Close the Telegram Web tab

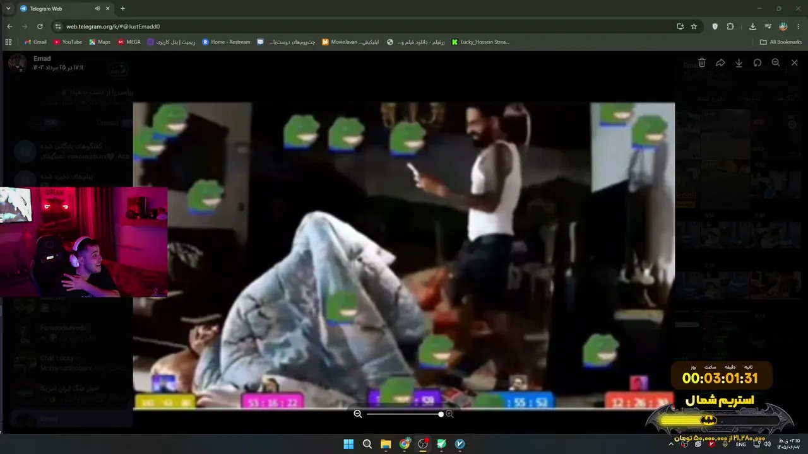click(108, 9)
